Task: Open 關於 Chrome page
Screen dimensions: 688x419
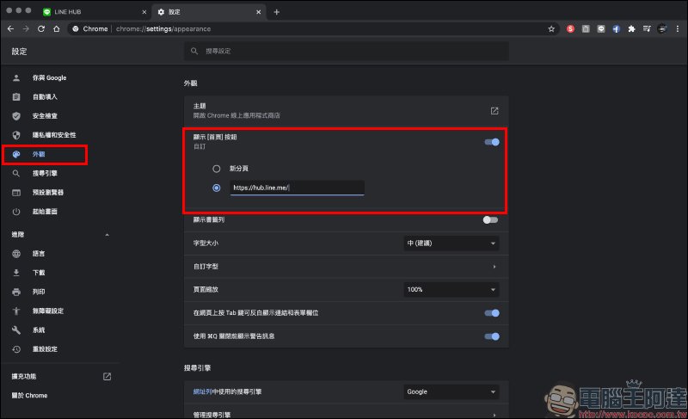Action: (x=29, y=395)
